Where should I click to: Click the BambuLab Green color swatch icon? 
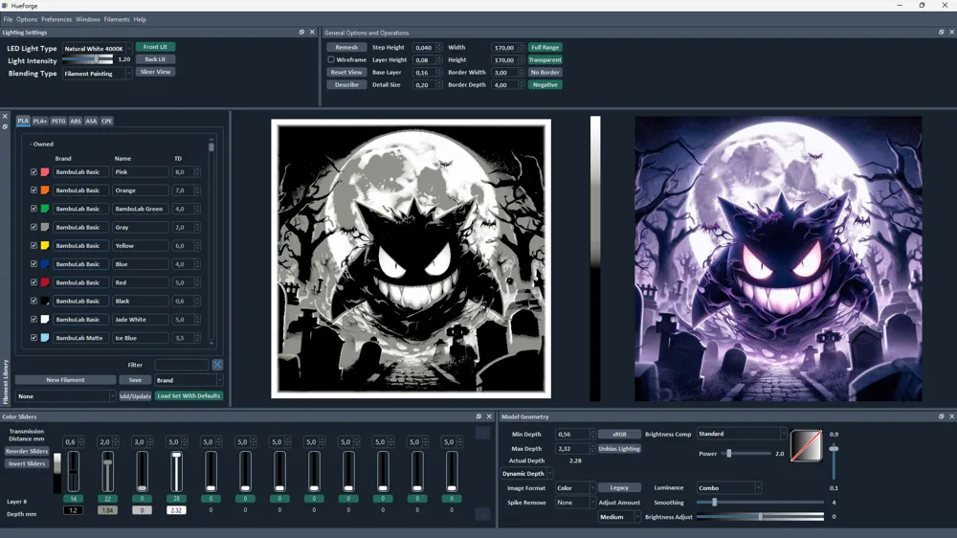tap(45, 209)
